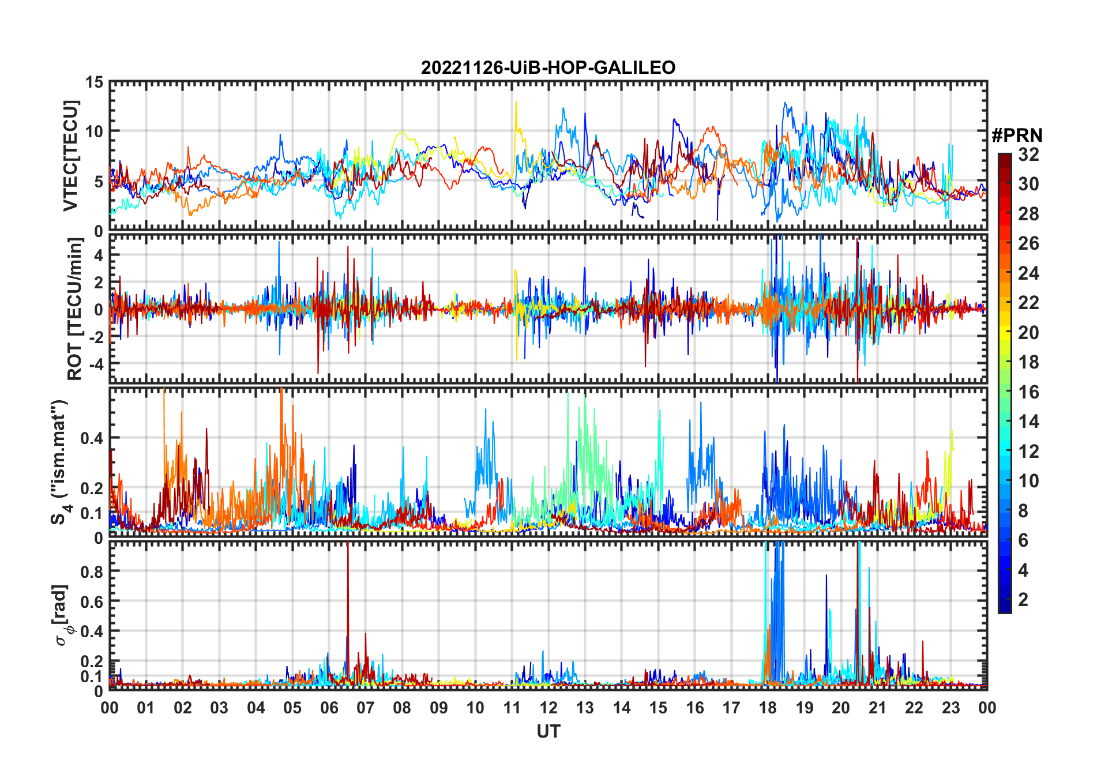Click the sigma phi [rad] axis label

click(63, 615)
